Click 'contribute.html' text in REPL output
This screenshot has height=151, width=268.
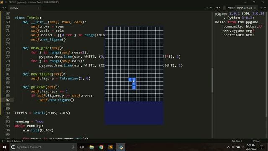pos(239,35)
